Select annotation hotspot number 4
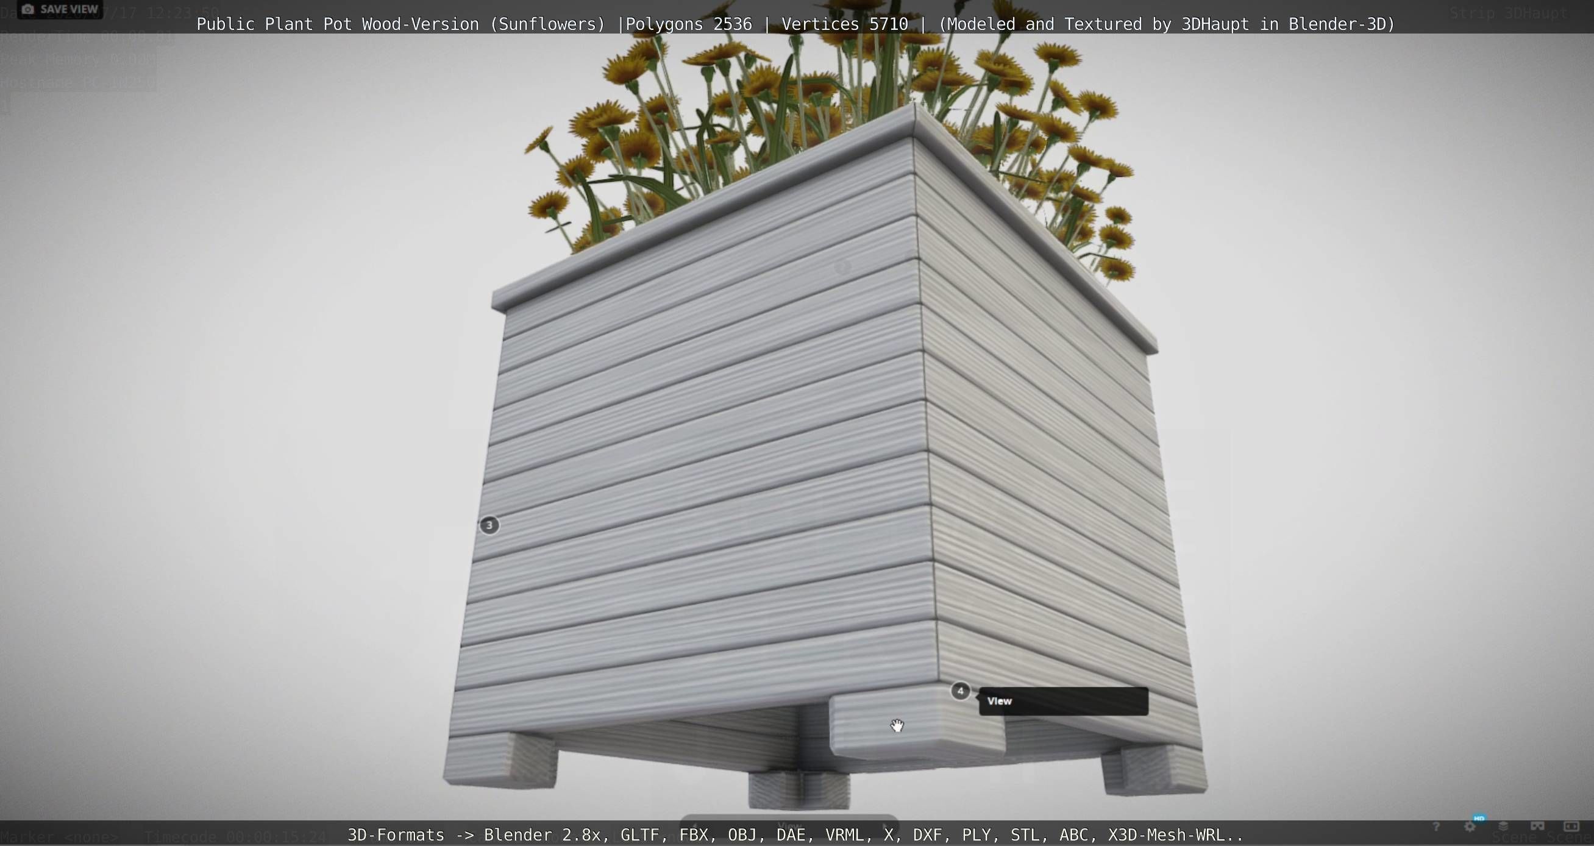1594x846 pixels. [959, 691]
